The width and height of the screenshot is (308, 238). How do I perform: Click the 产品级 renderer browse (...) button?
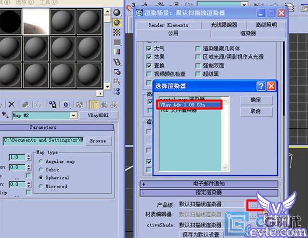tap(253, 205)
